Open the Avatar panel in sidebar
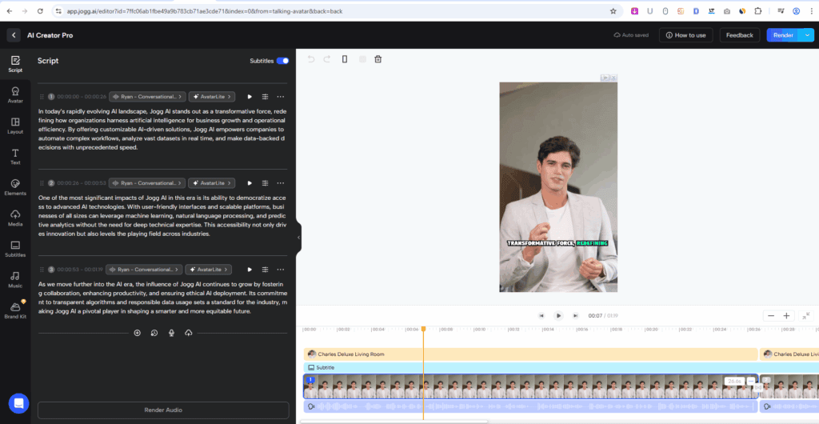The height and width of the screenshot is (424, 819). point(15,94)
